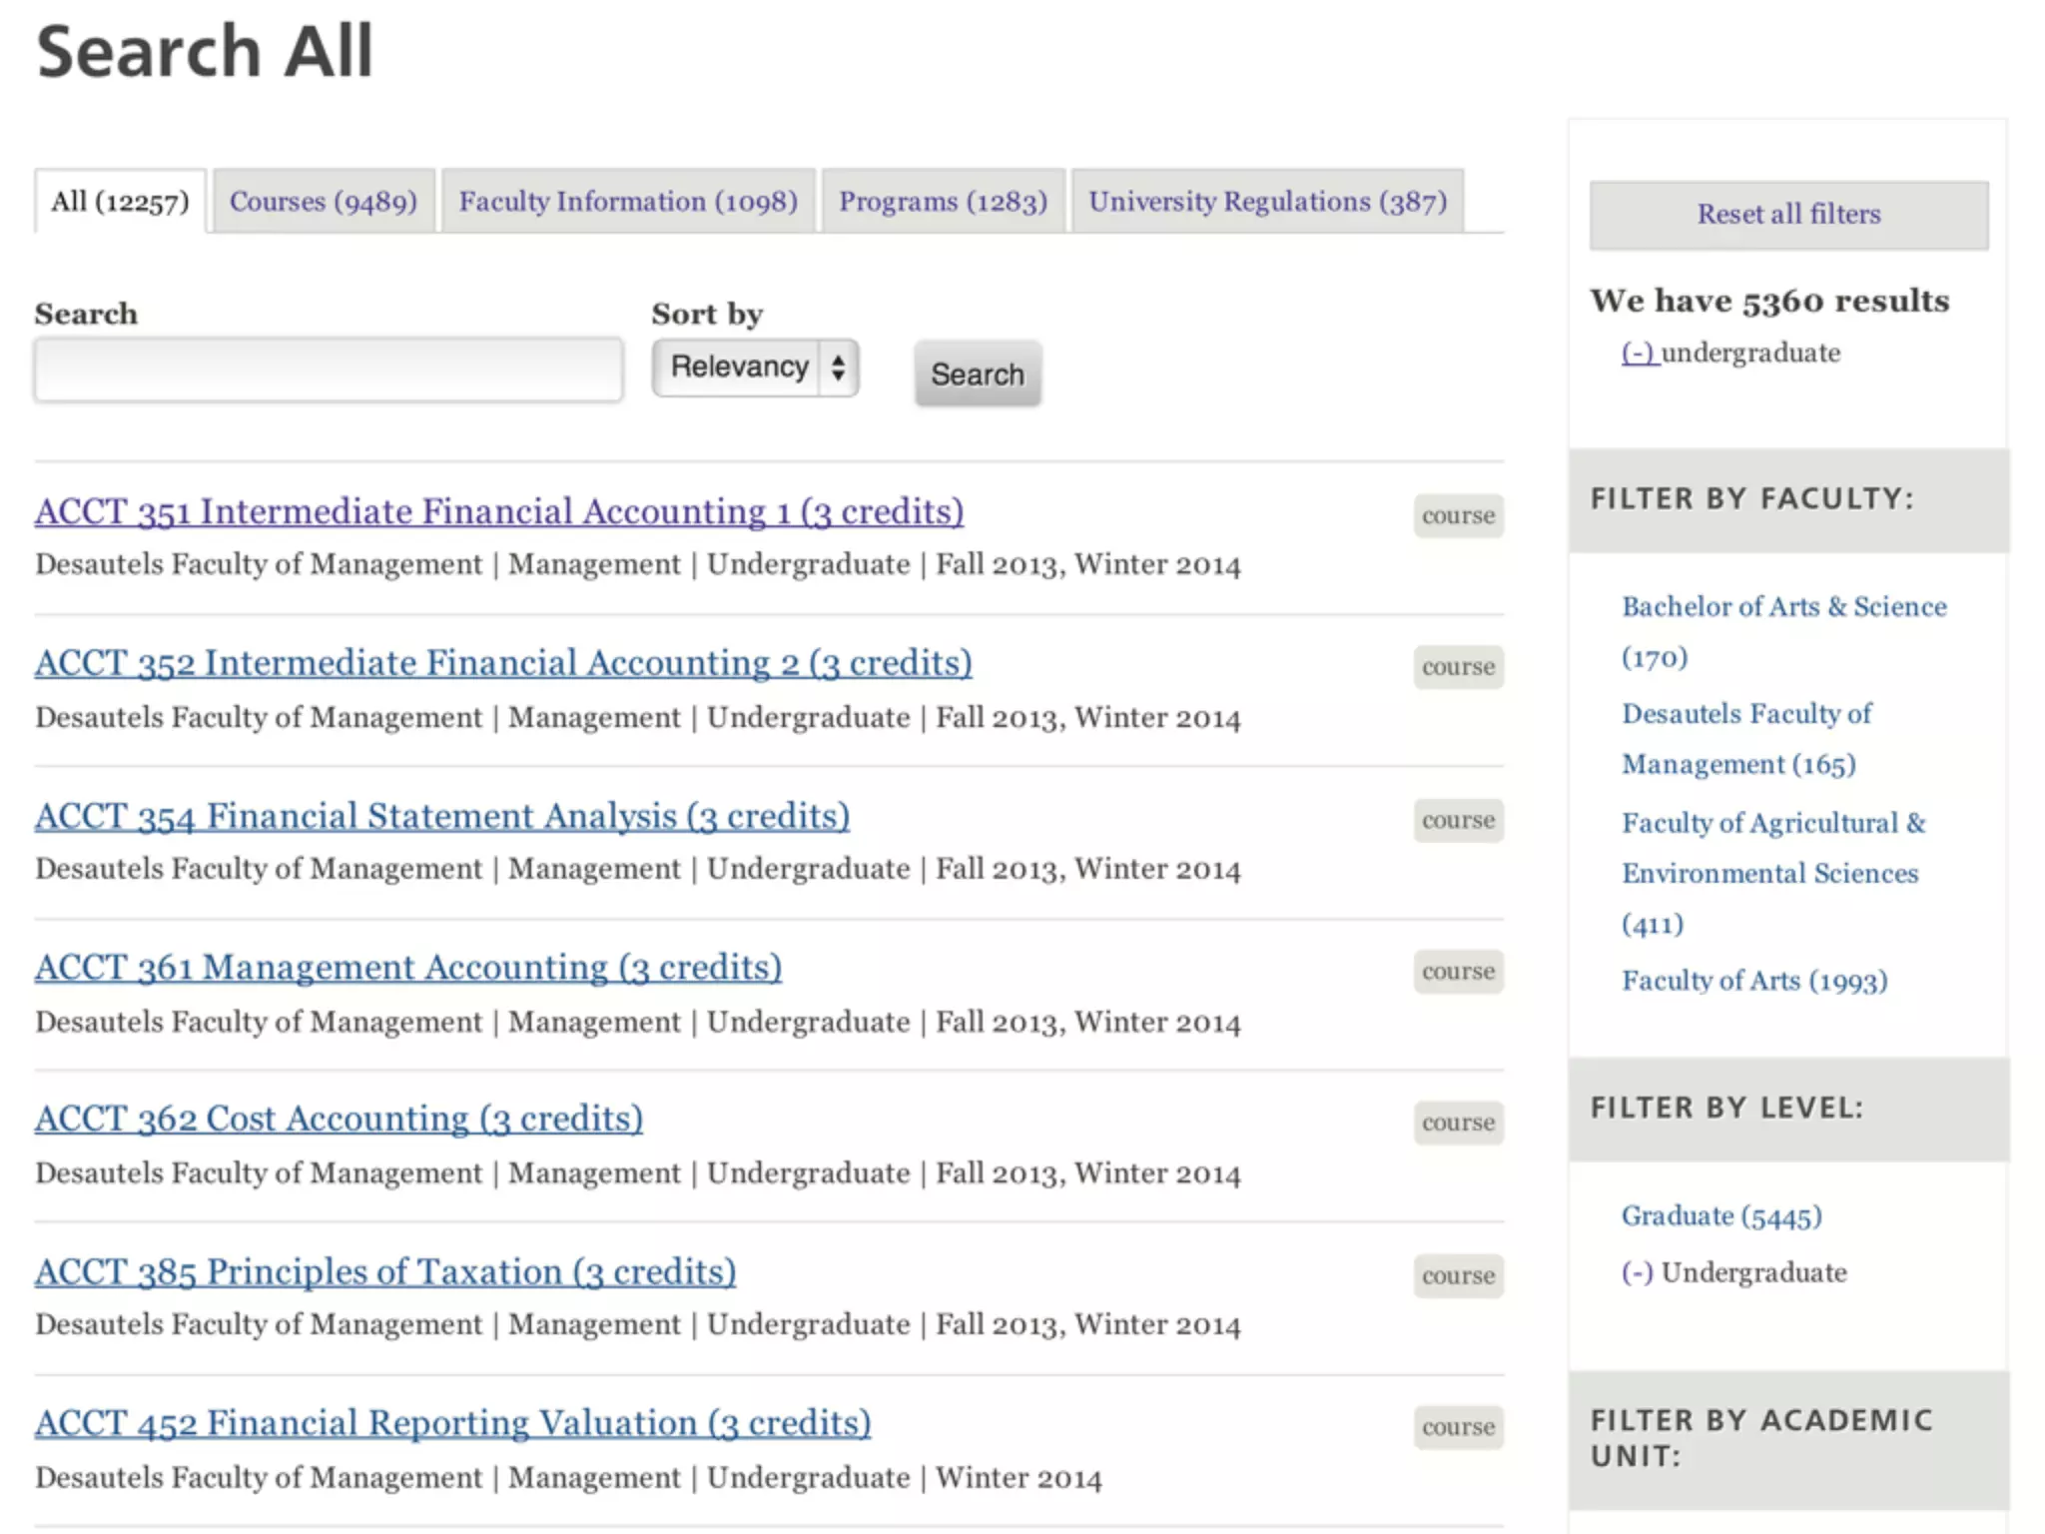2045x1534 pixels.
Task: Open the Faculty Information (1098) tab
Action: (x=628, y=202)
